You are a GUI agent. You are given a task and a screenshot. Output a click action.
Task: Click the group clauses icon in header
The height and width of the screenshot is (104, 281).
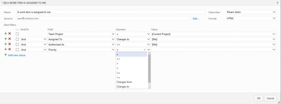pos(17,30)
